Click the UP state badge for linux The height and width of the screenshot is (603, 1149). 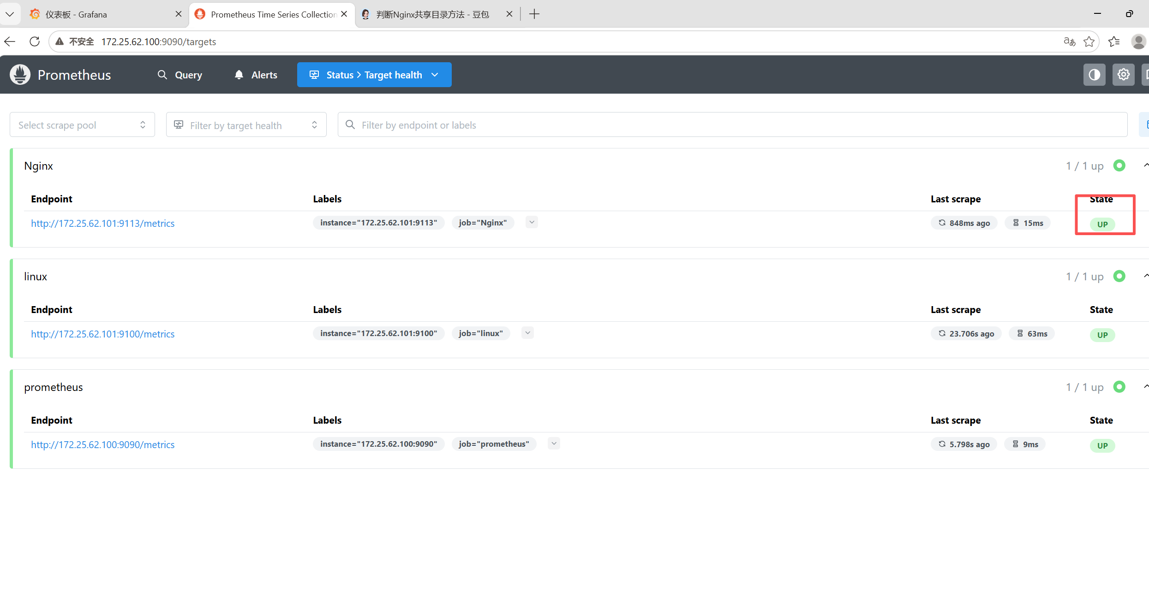pyautogui.click(x=1102, y=335)
